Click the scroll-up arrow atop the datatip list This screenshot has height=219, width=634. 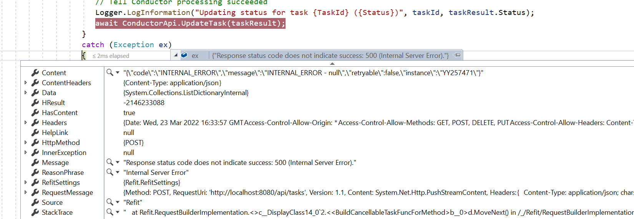[x=332, y=63]
